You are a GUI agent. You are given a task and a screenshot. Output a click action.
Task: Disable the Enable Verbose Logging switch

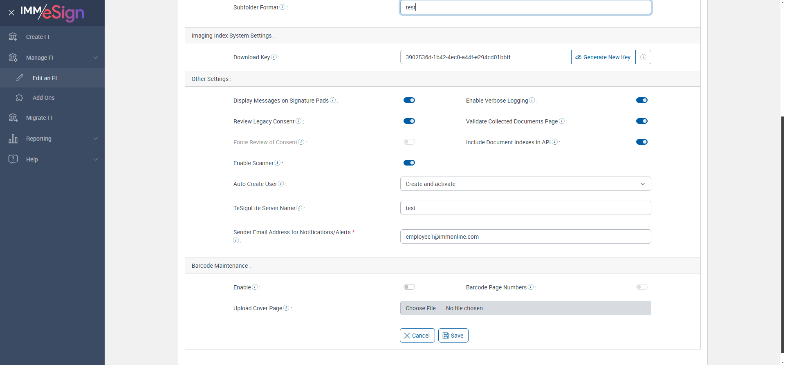pyautogui.click(x=641, y=100)
